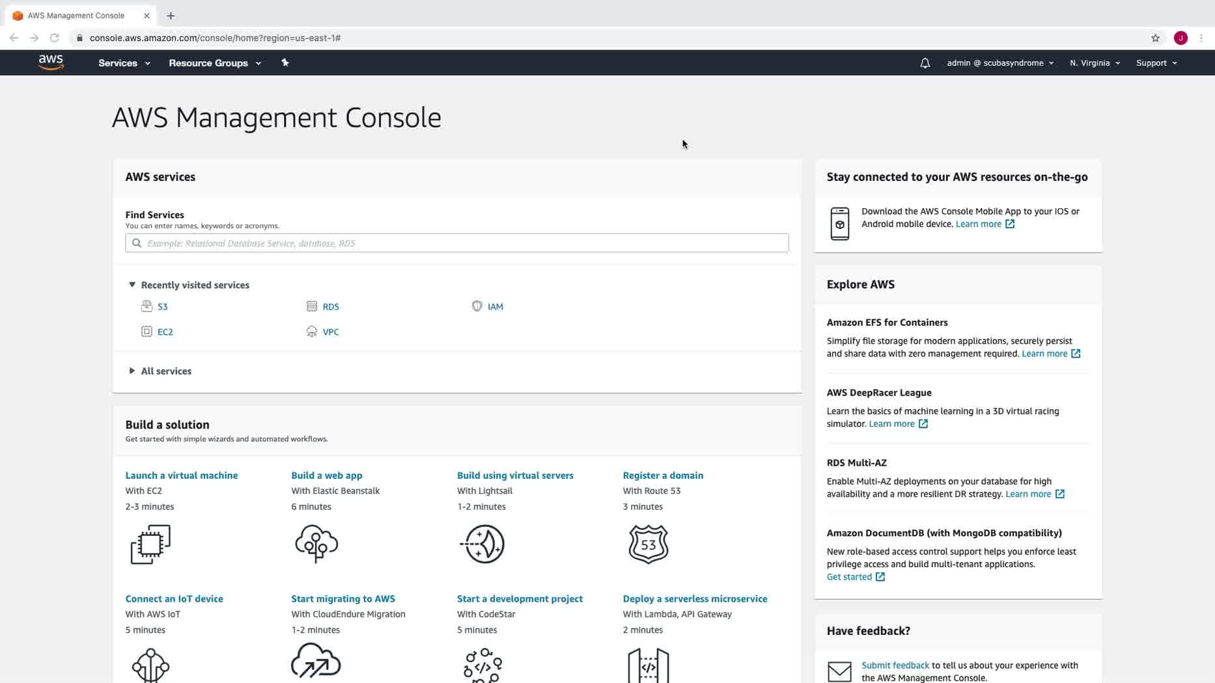Click Start a development project link

click(520, 599)
